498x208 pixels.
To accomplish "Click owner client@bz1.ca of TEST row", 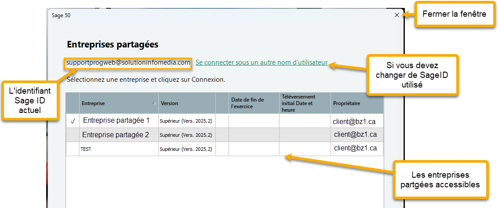I will click(356, 148).
